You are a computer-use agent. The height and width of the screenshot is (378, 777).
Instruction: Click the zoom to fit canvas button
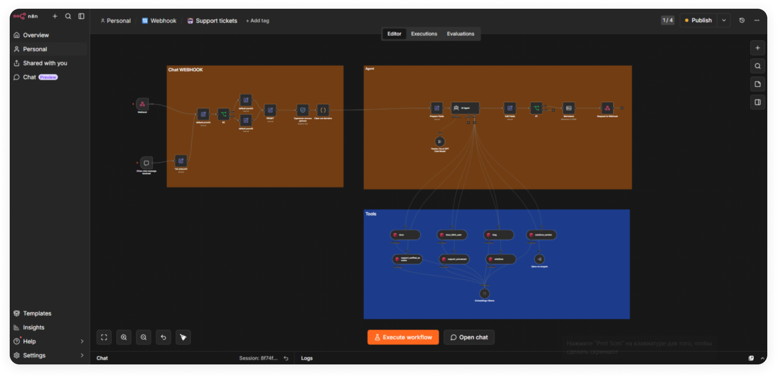point(104,337)
